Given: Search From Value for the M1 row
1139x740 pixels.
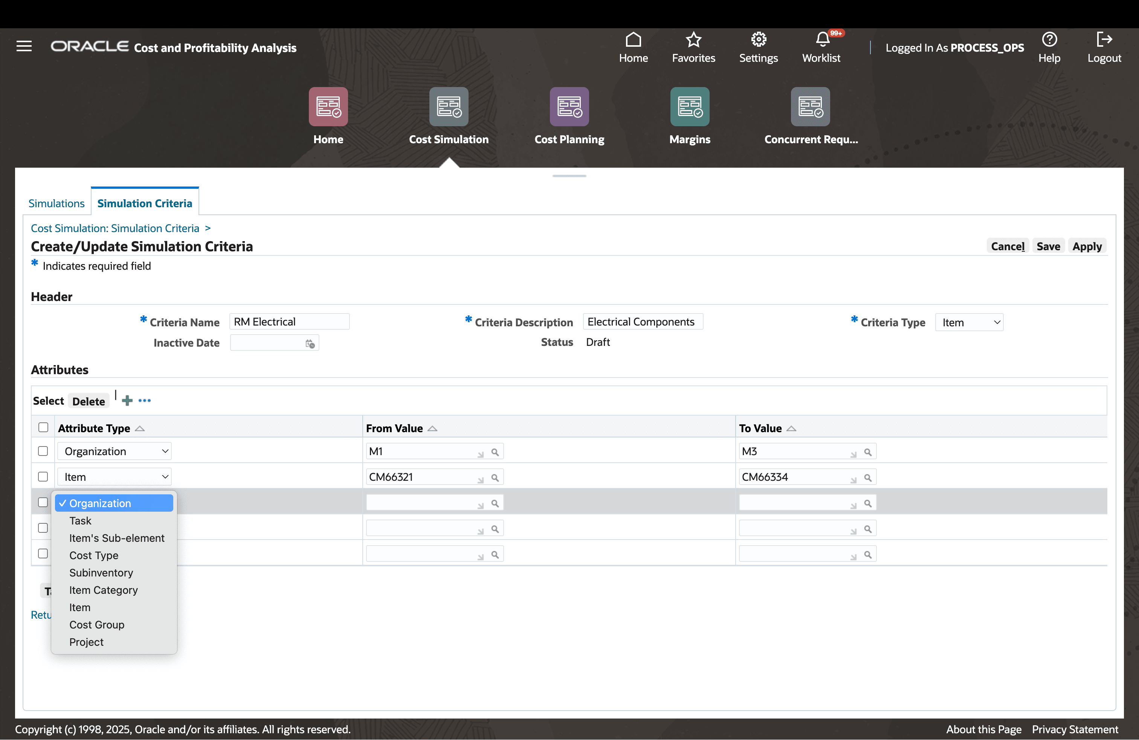Looking at the screenshot, I should click(495, 451).
